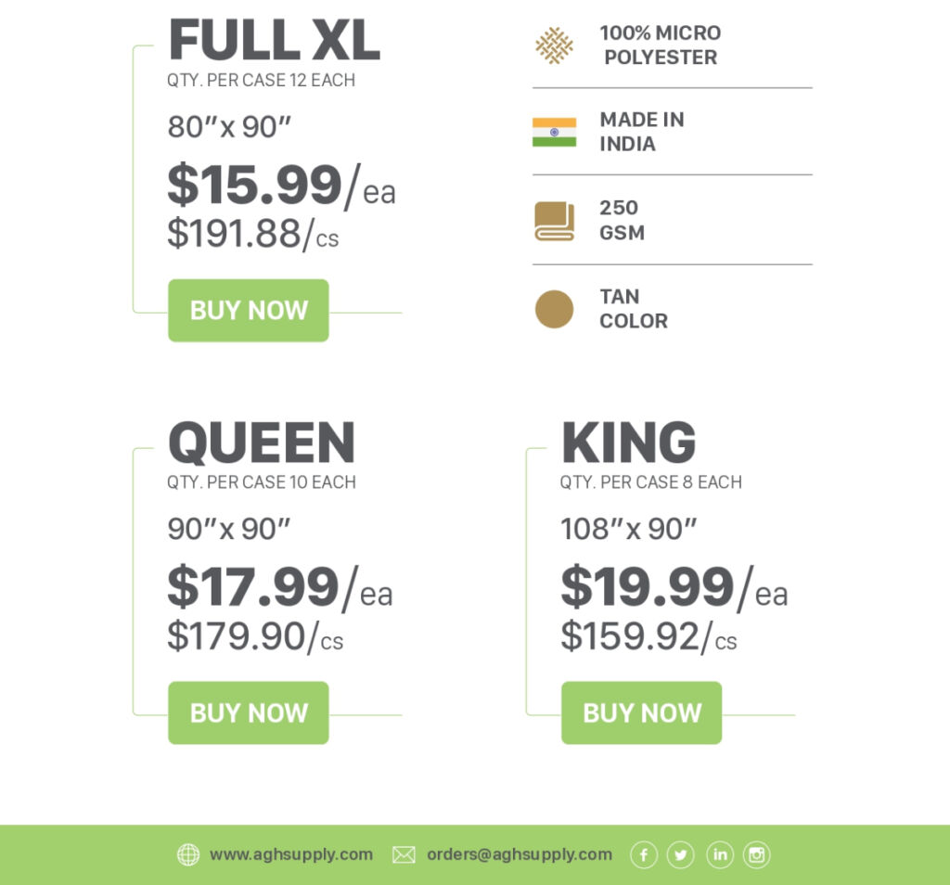This screenshot has width=950, height=885.
Task: Click the KING size heading
Action: tap(629, 442)
